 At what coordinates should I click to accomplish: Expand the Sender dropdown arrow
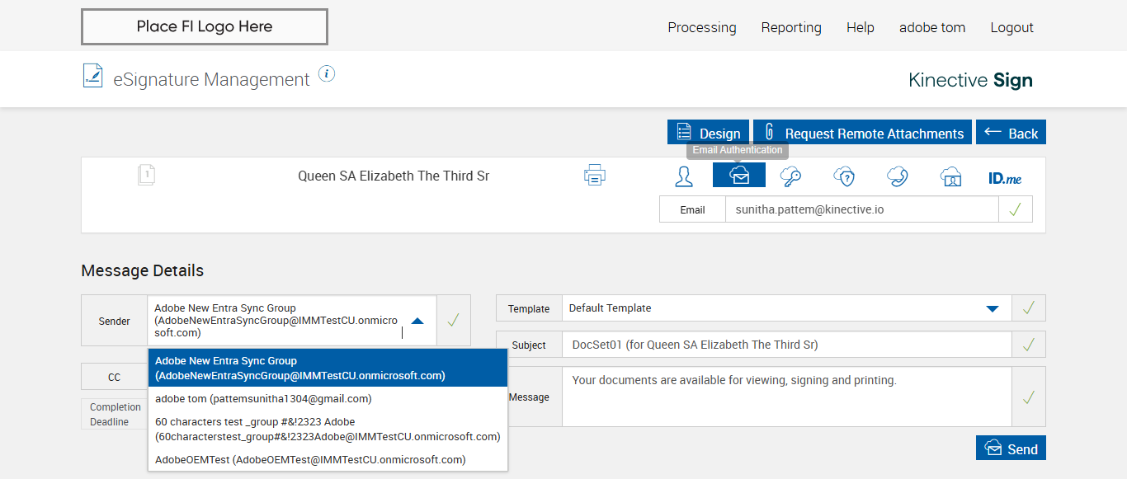(x=417, y=321)
